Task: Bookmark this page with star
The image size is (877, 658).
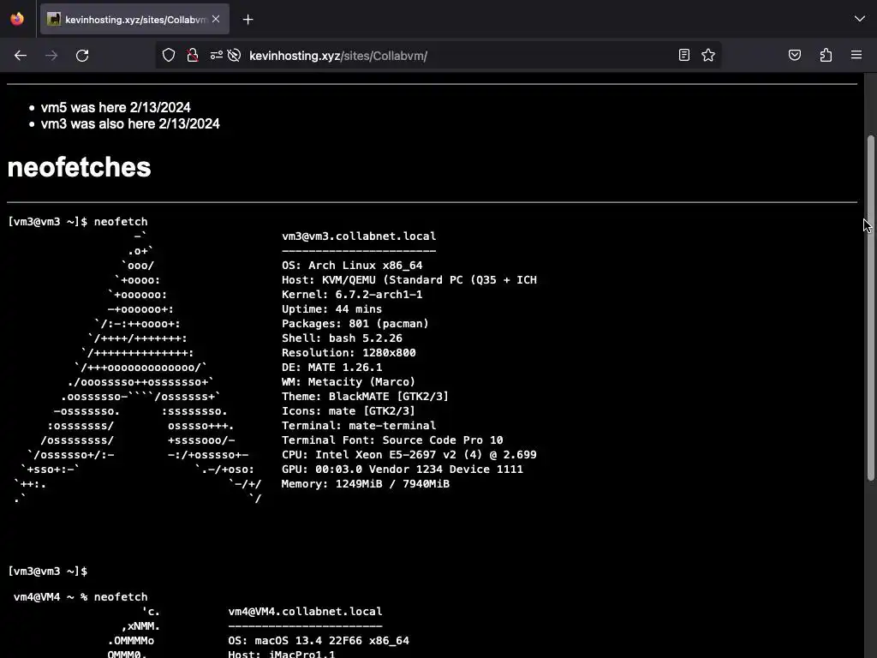Action: pyautogui.click(x=708, y=55)
